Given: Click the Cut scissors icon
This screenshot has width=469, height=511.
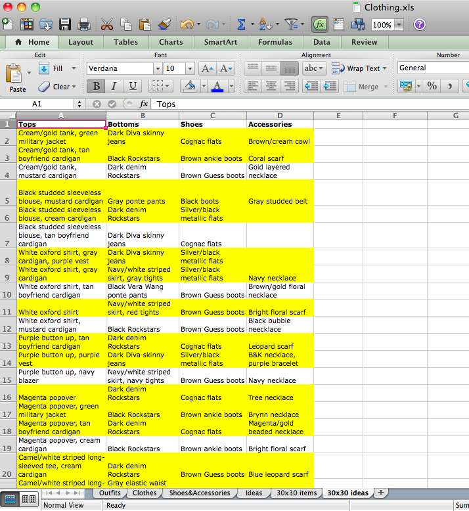Looking at the screenshot, I should 107,24.
